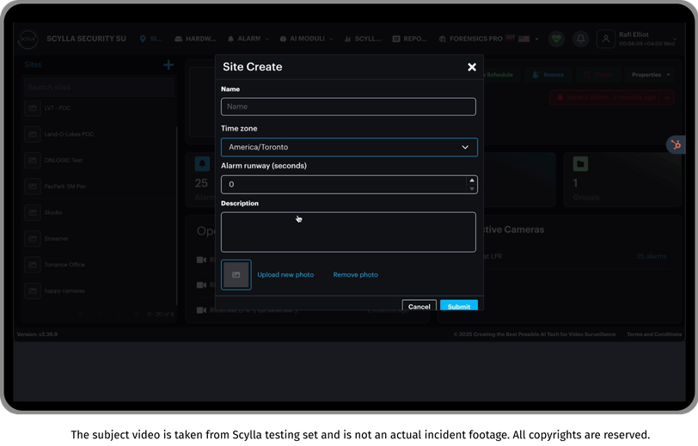Open the Hardware navigation menu
This screenshot has width=698, height=446.
point(195,39)
